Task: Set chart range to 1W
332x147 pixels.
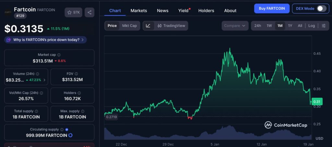Action: click(x=269, y=26)
